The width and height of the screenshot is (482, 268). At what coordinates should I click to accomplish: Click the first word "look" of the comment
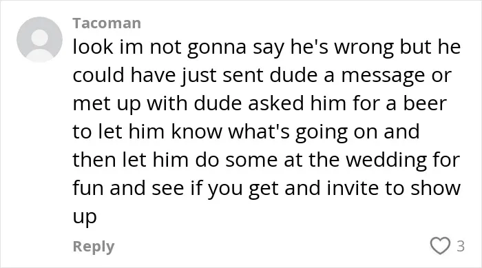[x=93, y=47]
